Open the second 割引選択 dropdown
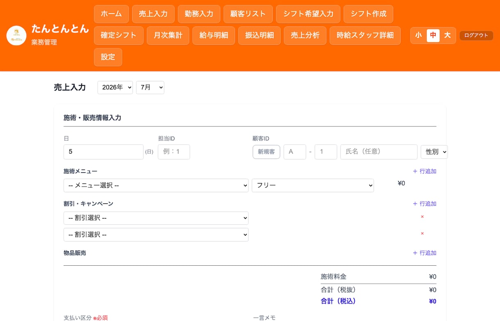Viewport: 500px width, 321px height. tap(156, 235)
